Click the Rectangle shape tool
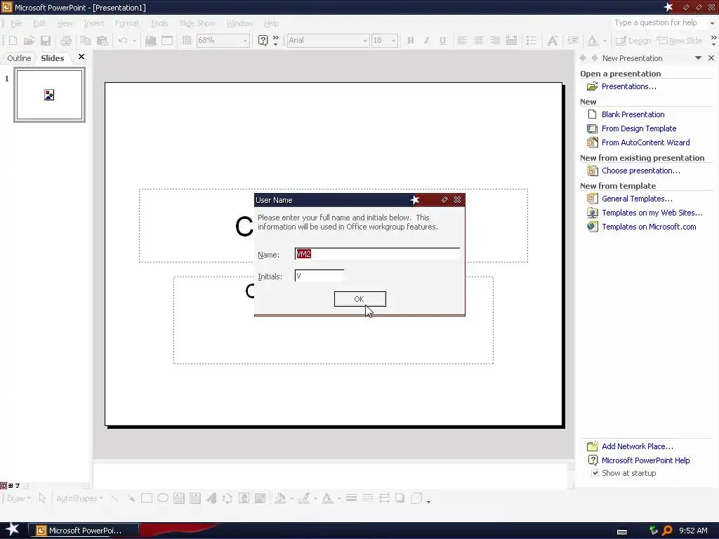The height and width of the screenshot is (539, 719). tap(147, 498)
